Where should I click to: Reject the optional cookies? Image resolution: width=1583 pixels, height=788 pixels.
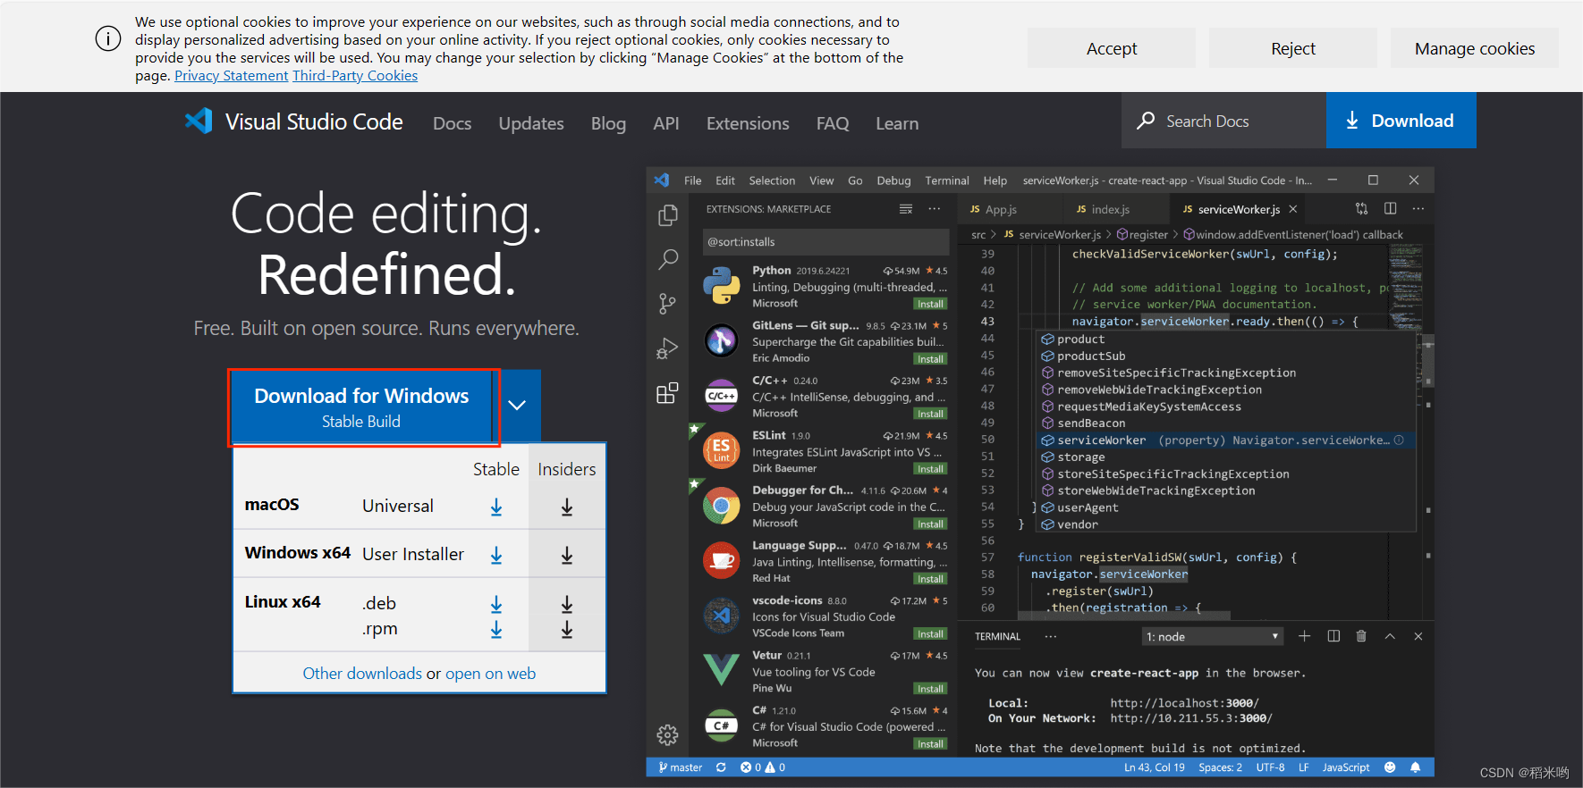click(x=1293, y=48)
